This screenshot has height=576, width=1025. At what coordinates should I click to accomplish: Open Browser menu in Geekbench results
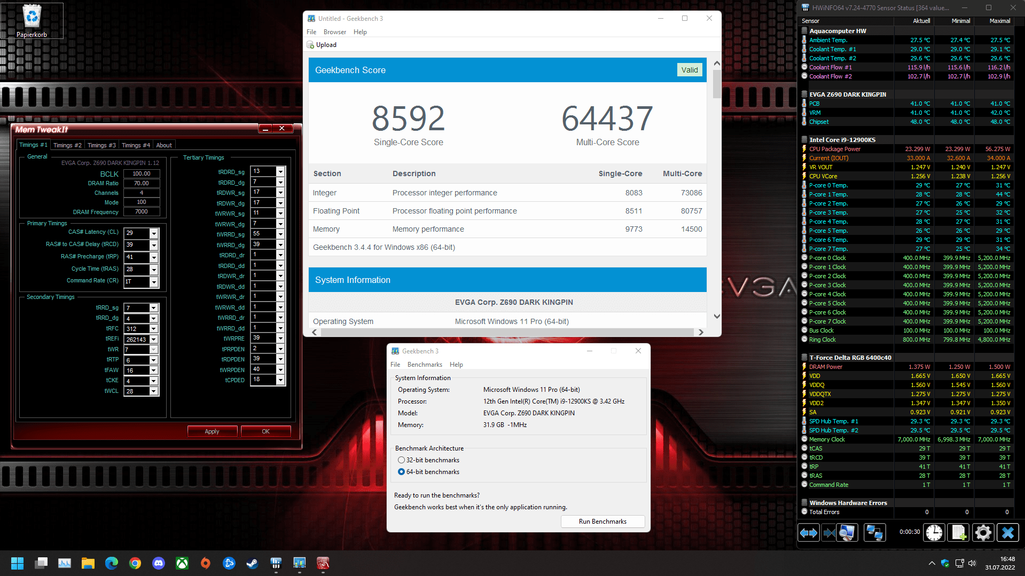(335, 32)
